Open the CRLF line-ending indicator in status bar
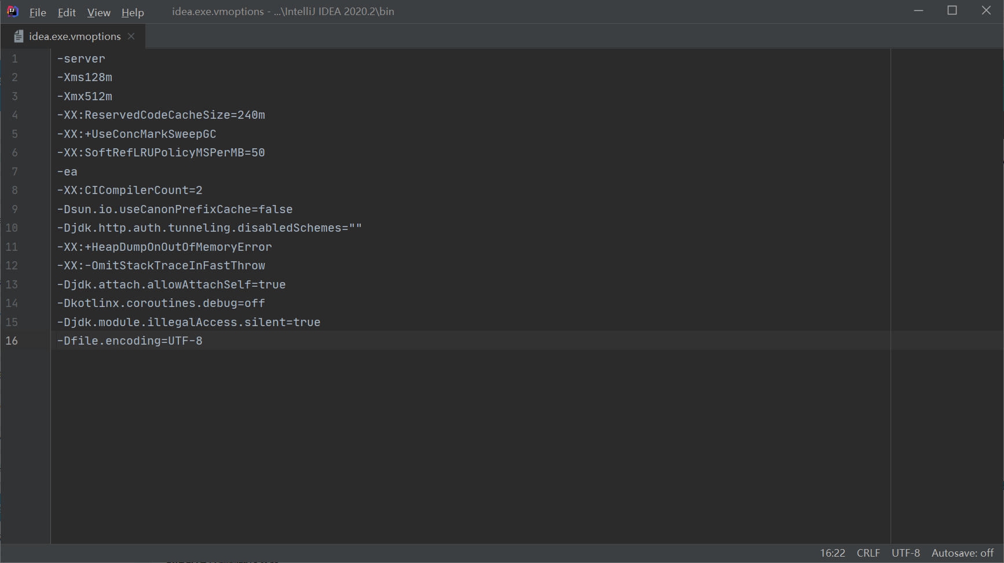Image resolution: width=1004 pixels, height=563 pixels. pyautogui.click(x=868, y=553)
